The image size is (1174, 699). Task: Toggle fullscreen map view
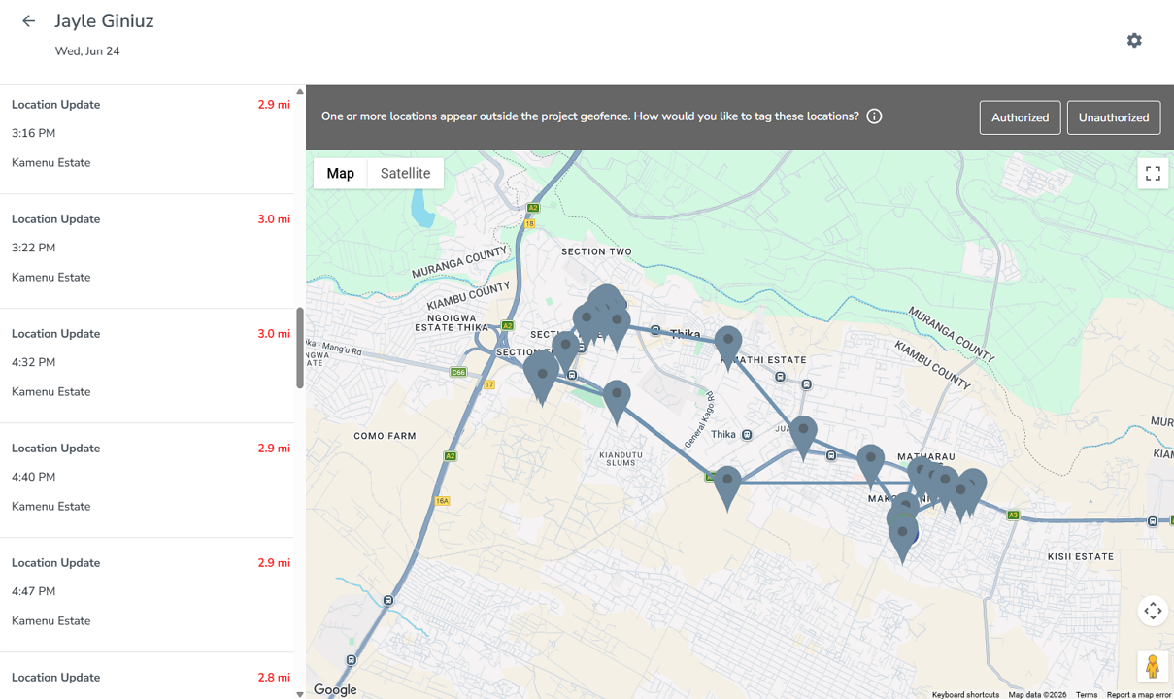pyautogui.click(x=1153, y=174)
